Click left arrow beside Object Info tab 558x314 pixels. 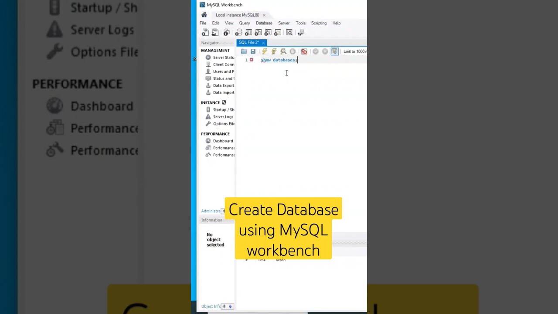click(x=225, y=306)
